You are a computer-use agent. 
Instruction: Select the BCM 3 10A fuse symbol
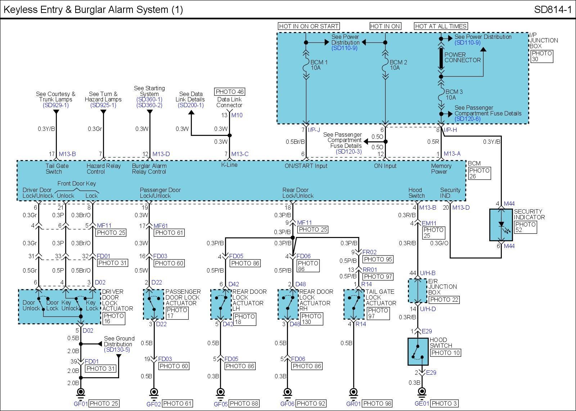pyautogui.click(x=441, y=95)
